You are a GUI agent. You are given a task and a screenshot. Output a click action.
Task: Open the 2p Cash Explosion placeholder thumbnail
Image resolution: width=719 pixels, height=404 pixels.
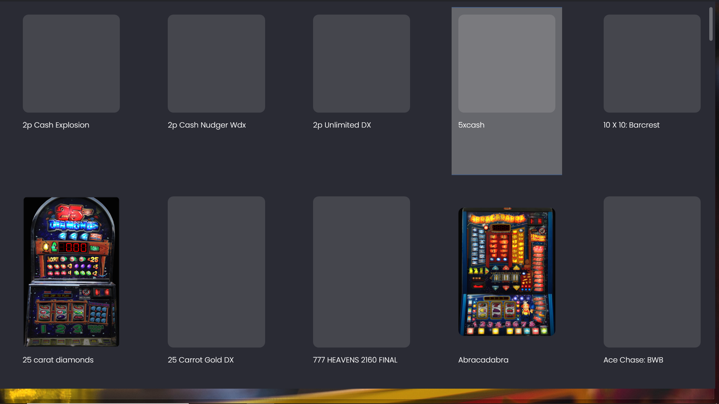pyautogui.click(x=71, y=64)
